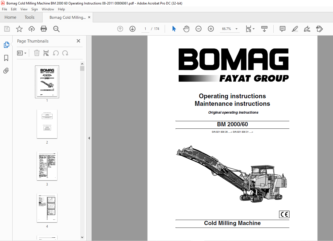333x241 pixels.
Task: Close the Page Thumbnails panel
Action: point(78,41)
